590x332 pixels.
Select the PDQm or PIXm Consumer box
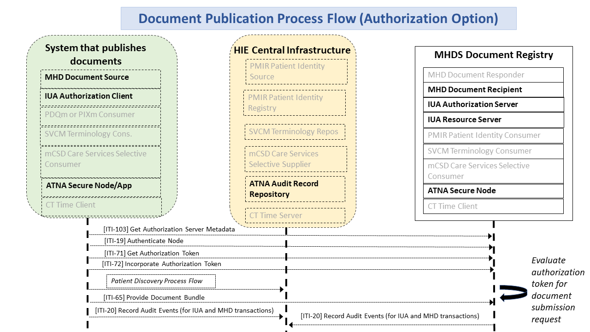click(x=100, y=115)
